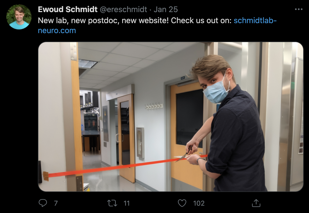Open Ewoud Schmidt's profile avatar
Image resolution: width=309 pixels, height=213 pixels.
tap(19, 17)
